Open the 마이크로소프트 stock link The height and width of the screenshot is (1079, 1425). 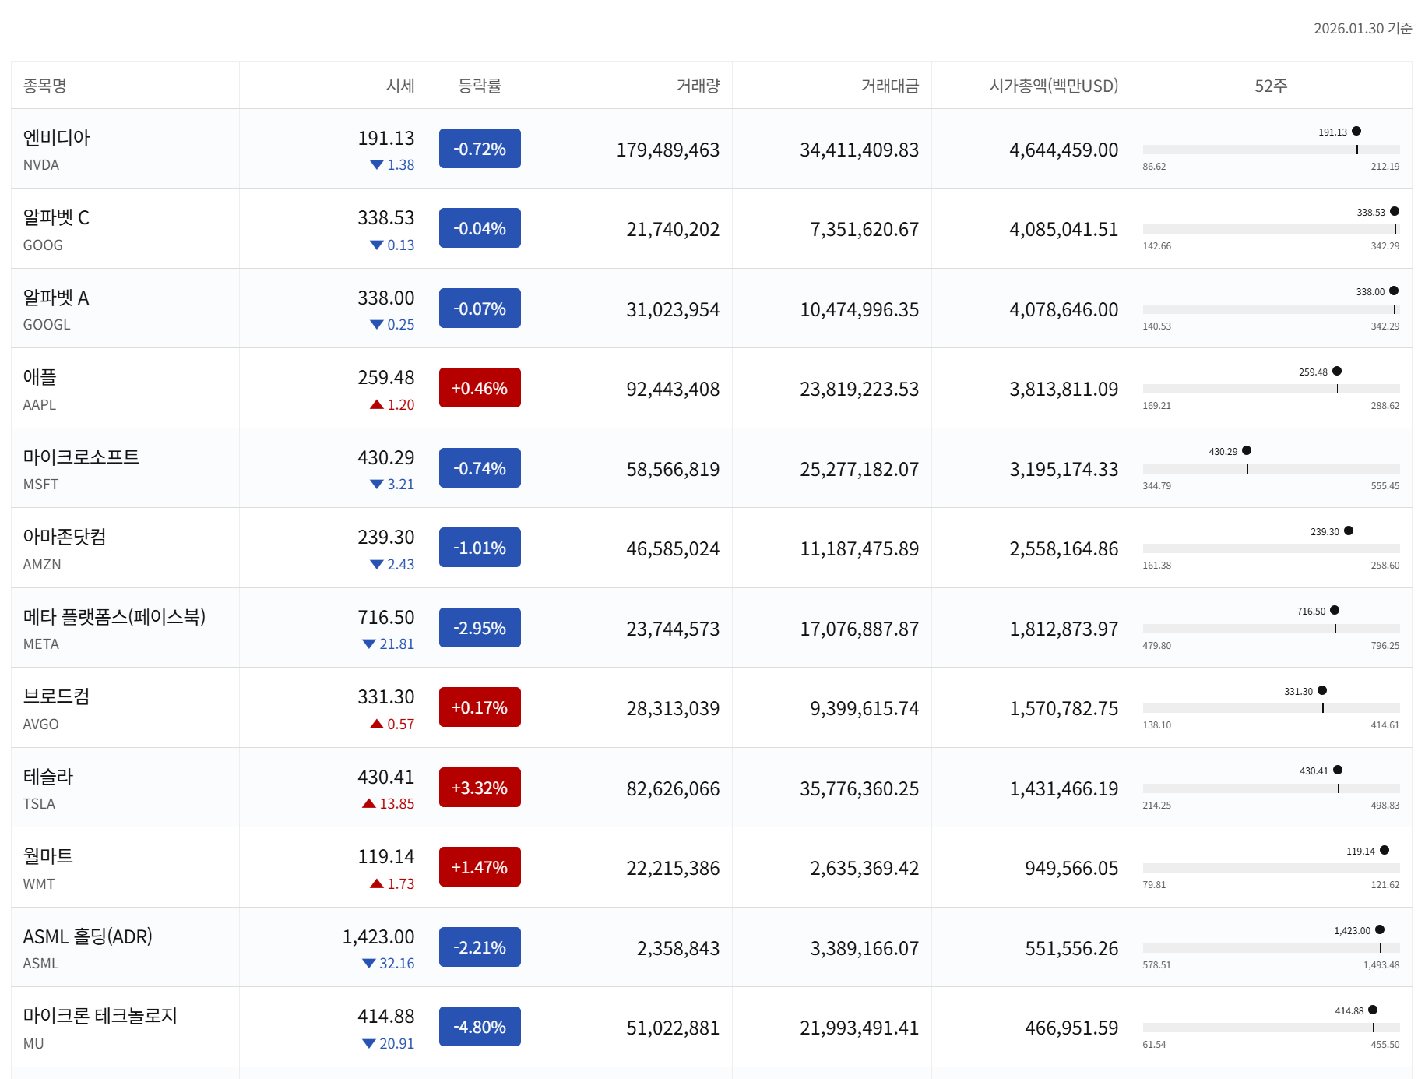point(81,457)
